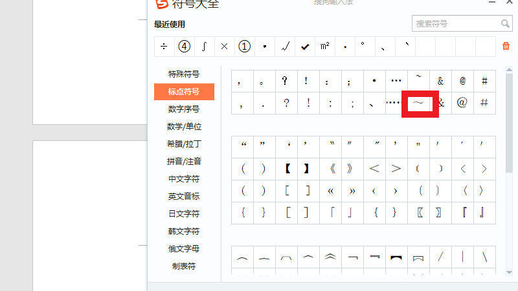The width and height of the screenshot is (518, 291).
Task: Click the magnifier search icon
Action: pos(505,24)
